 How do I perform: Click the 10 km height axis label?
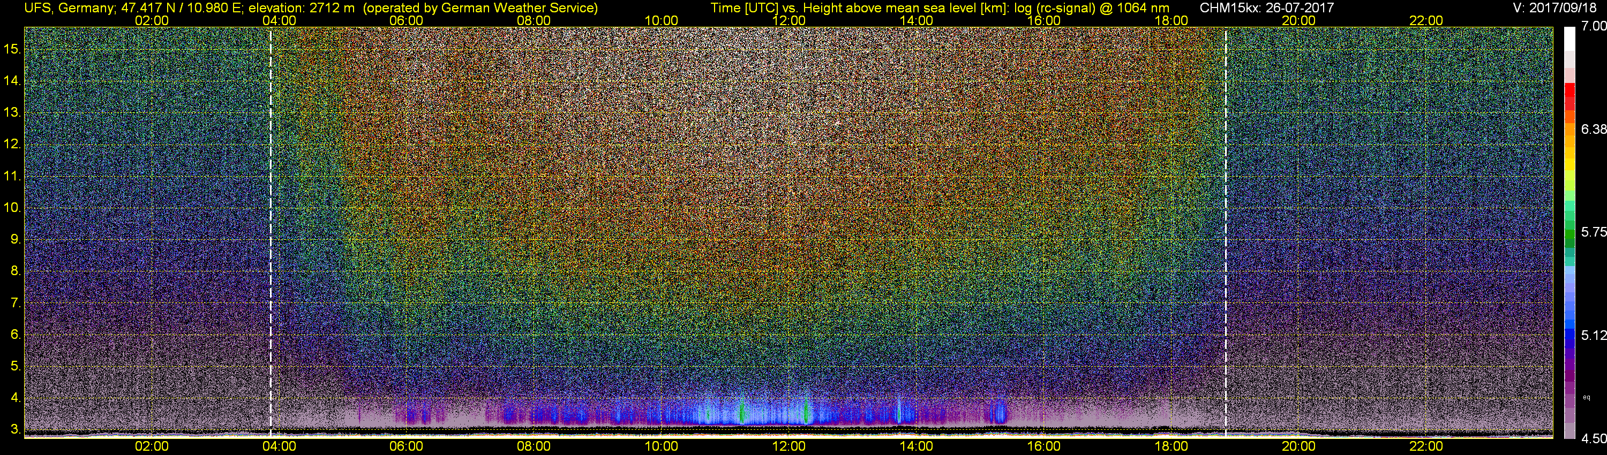point(12,208)
